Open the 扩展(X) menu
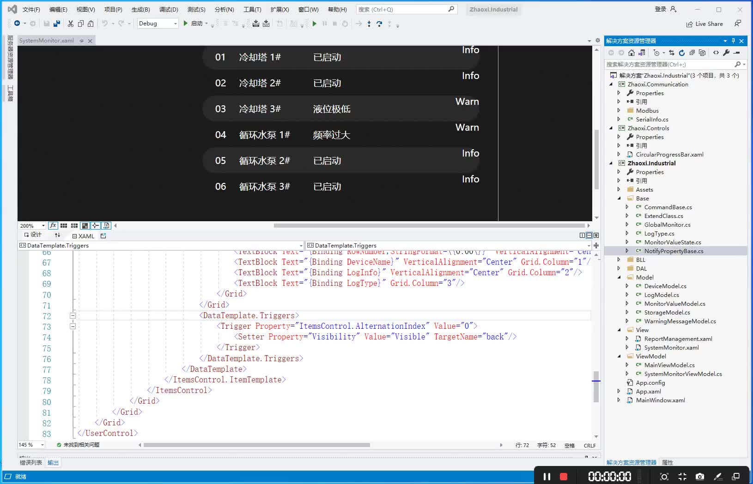Image resolution: width=753 pixels, height=484 pixels. click(279, 9)
